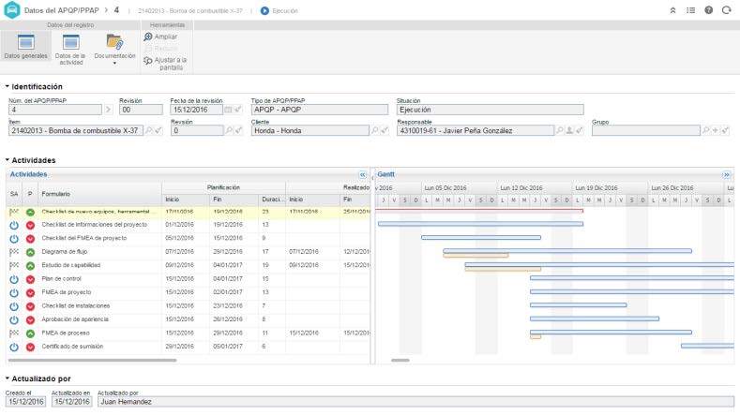Open Datos de la actividad
The image size is (740, 415).
click(x=70, y=47)
